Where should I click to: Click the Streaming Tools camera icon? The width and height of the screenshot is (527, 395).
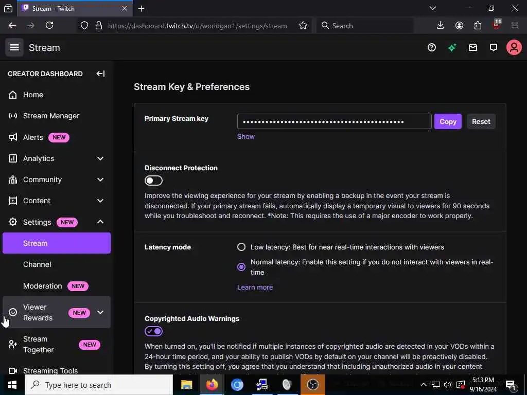13,370
